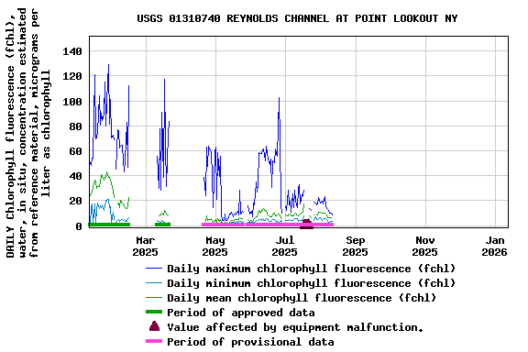
Task: Click the maroon equipment malfunction legend marker
Action: point(154,326)
